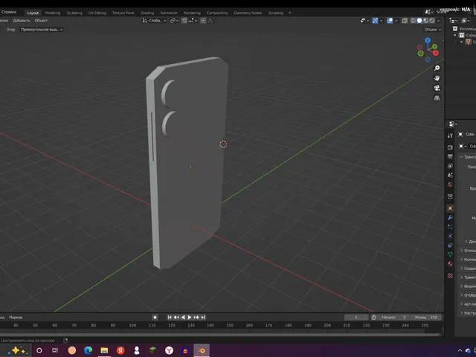The width and height of the screenshot is (476, 357).
Task: Open the Texture properties tab
Action: click(450, 276)
